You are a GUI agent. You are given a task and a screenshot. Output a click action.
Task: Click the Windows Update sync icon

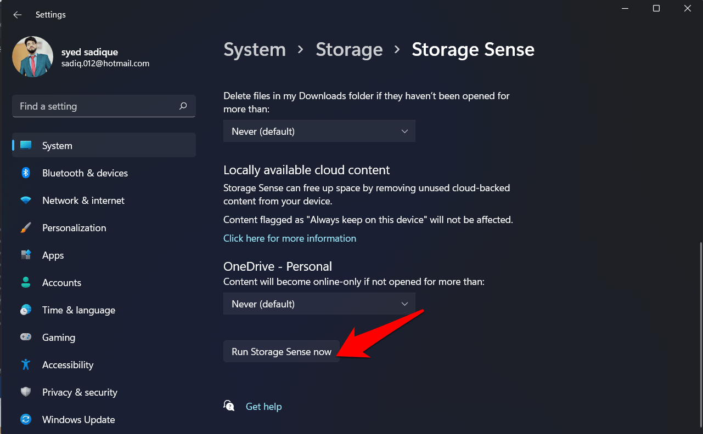tap(26, 420)
